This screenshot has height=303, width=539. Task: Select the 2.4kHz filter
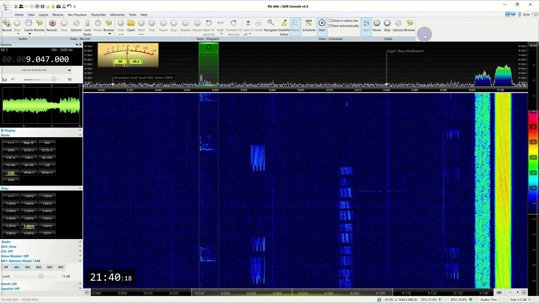(47, 211)
